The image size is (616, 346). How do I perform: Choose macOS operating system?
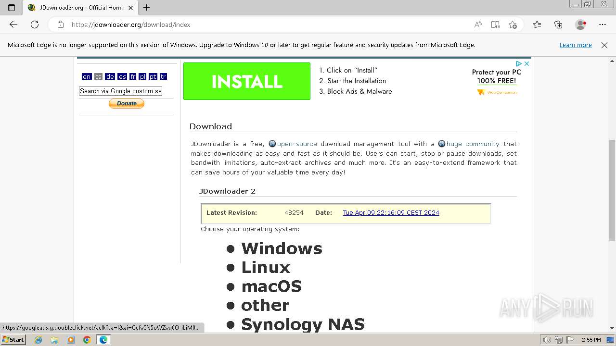coord(271,286)
